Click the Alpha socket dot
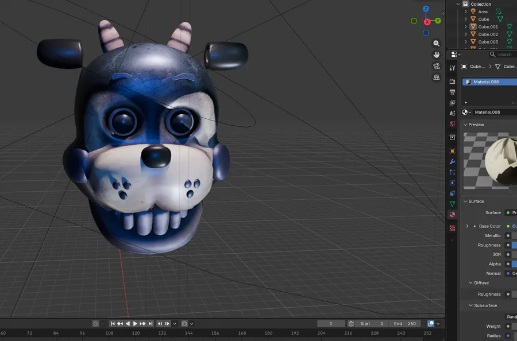The image size is (517, 341). (508, 264)
